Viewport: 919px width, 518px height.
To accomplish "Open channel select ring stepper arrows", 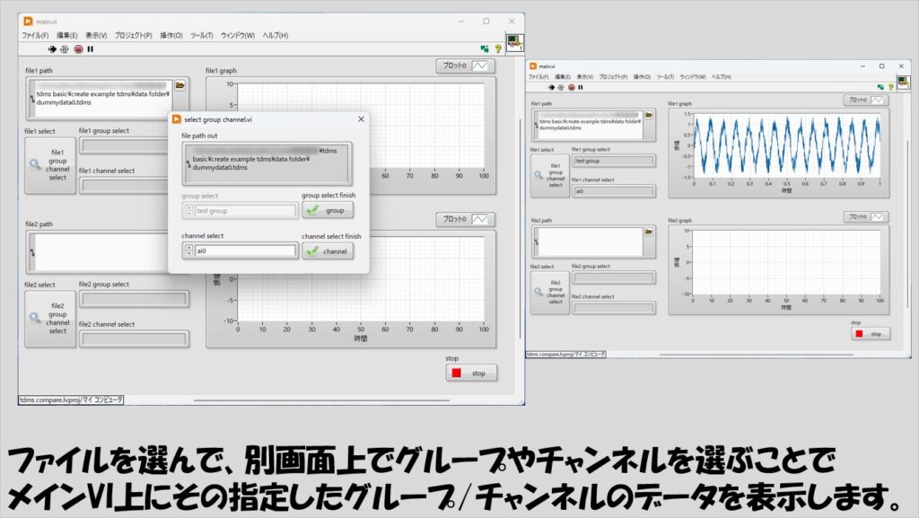I will pyautogui.click(x=188, y=251).
